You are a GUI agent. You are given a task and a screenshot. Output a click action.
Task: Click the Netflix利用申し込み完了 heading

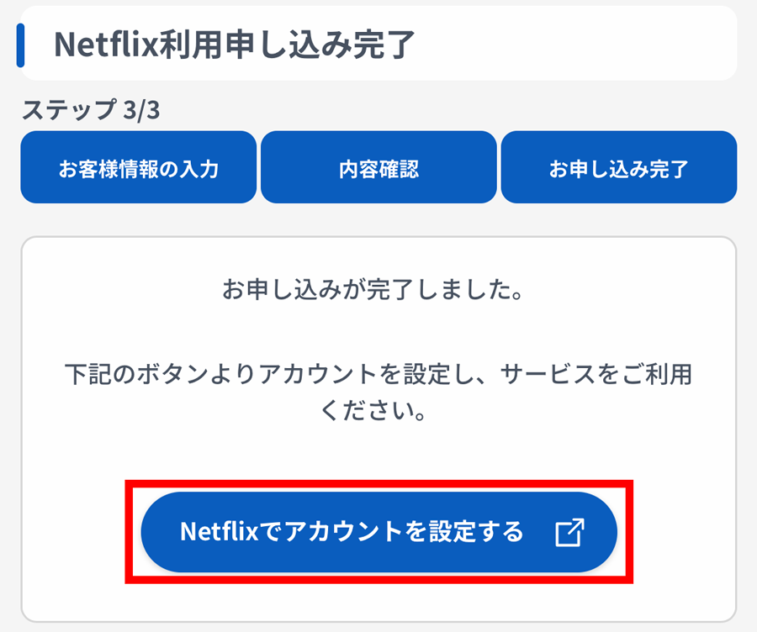(234, 44)
